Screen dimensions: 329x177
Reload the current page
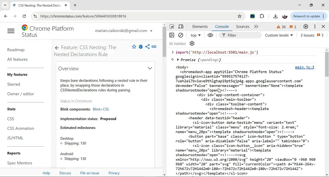click(24, 16)
